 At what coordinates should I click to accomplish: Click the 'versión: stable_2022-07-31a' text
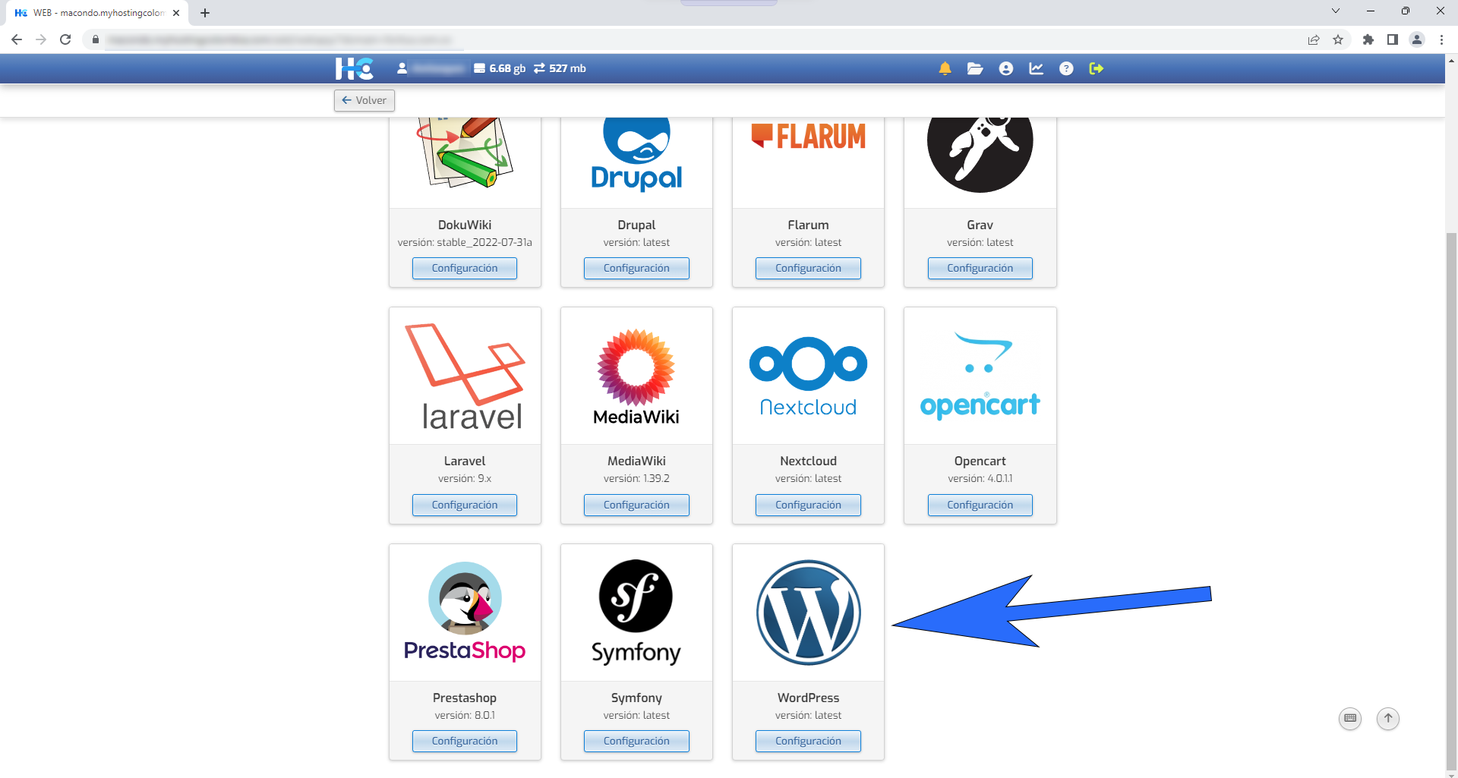point(465,242)
